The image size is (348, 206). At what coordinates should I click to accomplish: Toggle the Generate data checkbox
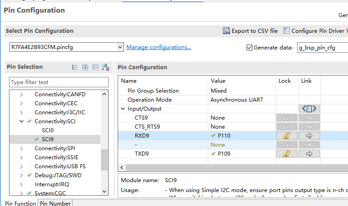tap(250, 47)
